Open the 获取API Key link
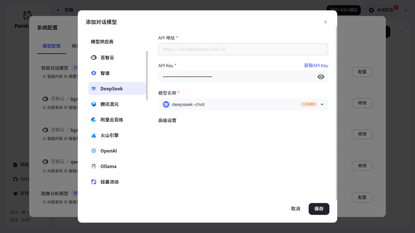 coord(316,66)
